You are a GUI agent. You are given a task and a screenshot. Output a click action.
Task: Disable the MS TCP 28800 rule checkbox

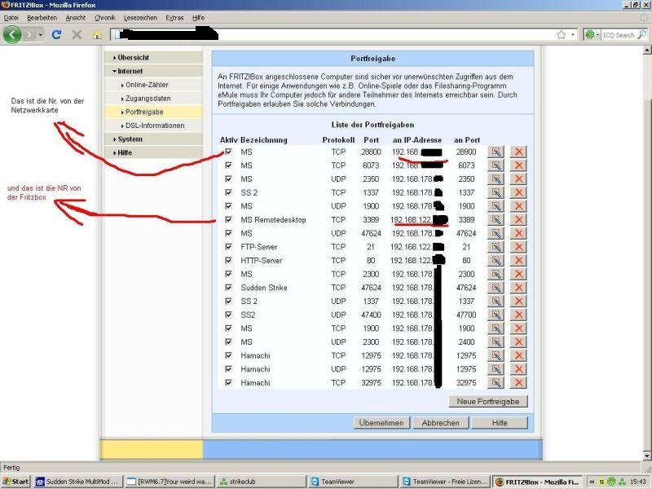click(x=228, y=152)
